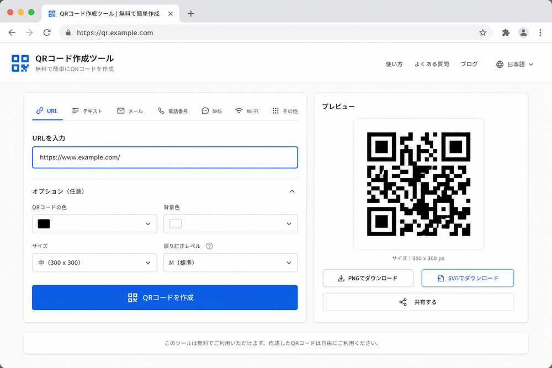
Task: Click the padlock icon in the address bar
Action: [68, 33]
